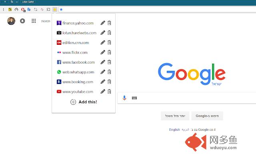Open the Google account profile picture
Viewport: 256px width, 160px height.
pos(11,21)
